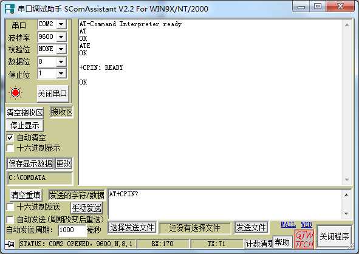Click the 选择发送文件 button
The height and width of the screenshot is (254, 359).
tap(132, 228)
